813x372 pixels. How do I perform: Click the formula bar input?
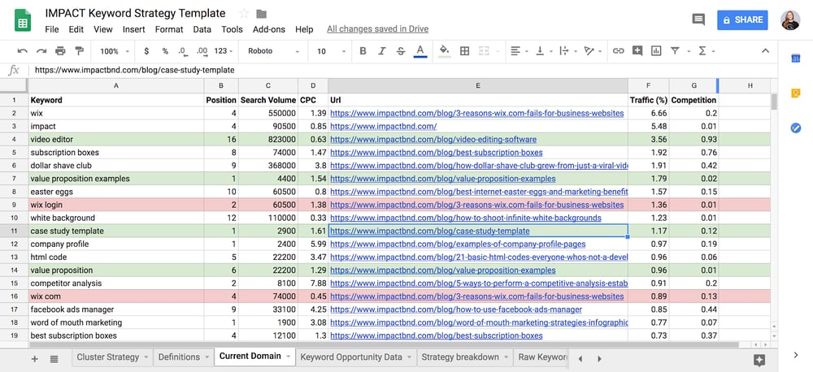click(404, 70)
